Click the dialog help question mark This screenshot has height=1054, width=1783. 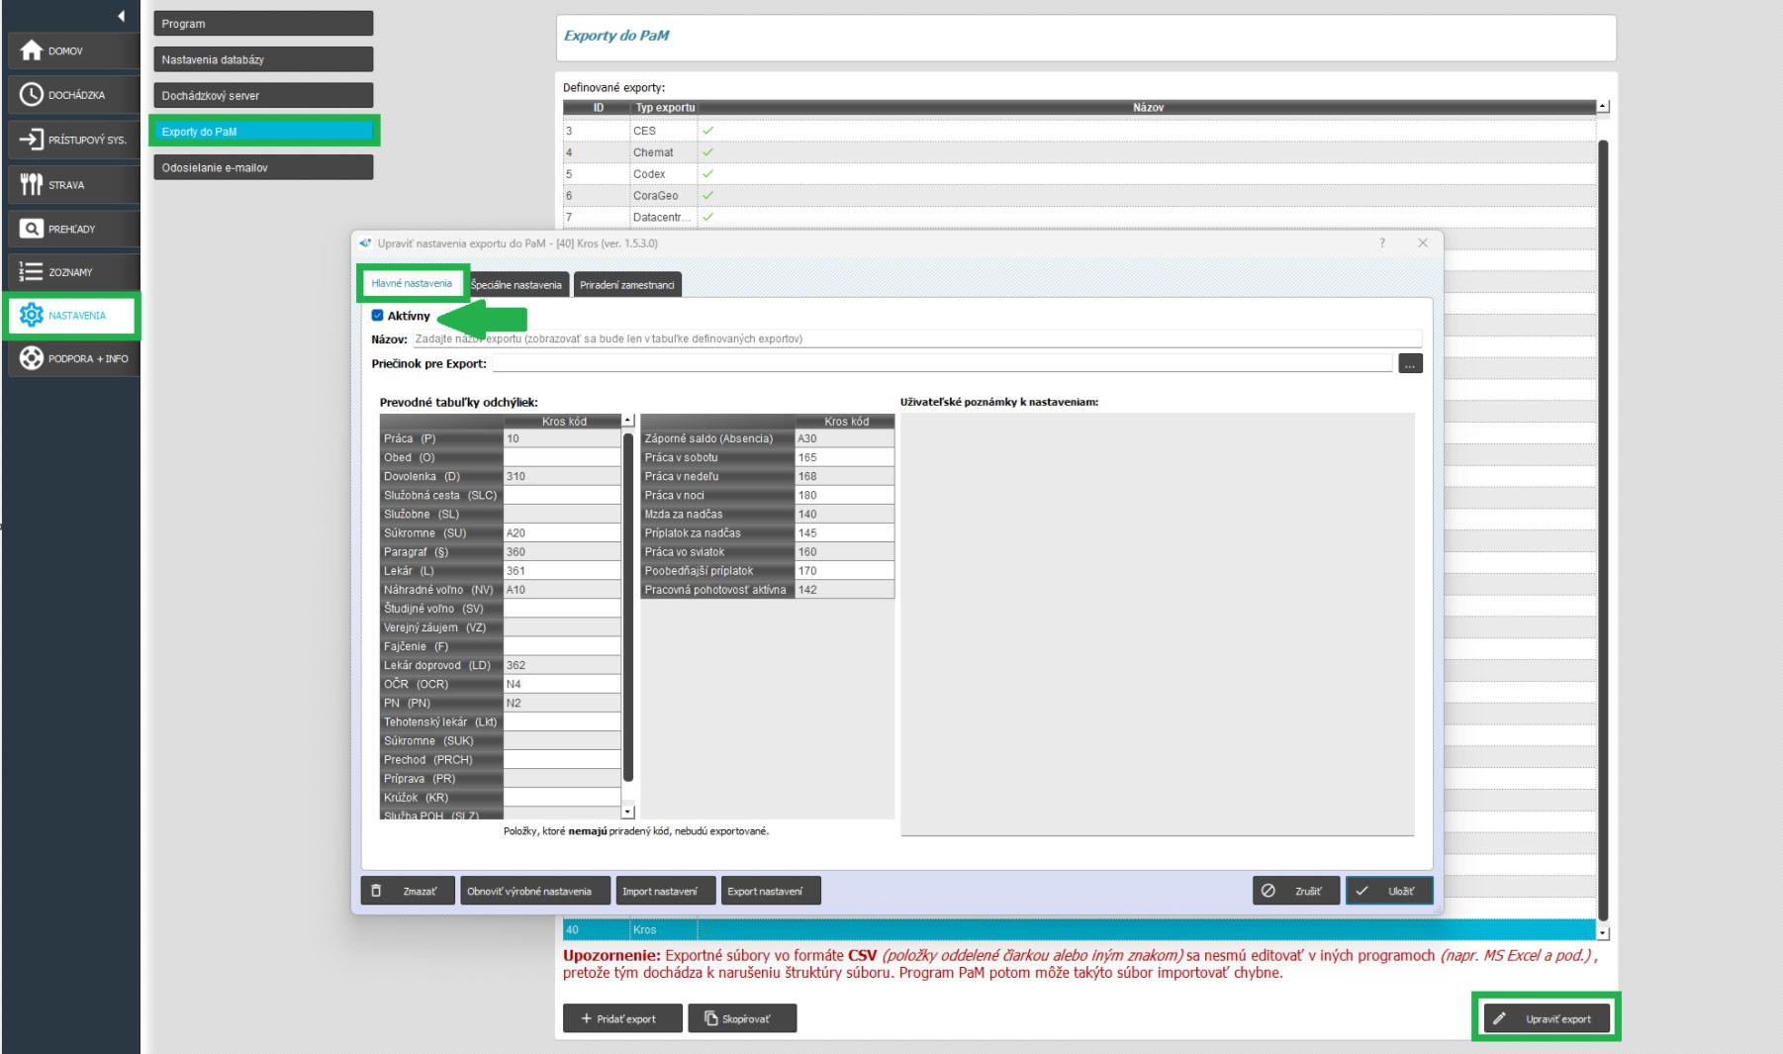(x=1382, y=243)
